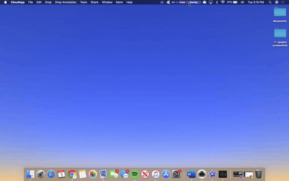Click the clock showing Tue 3:15 PM

256,2
